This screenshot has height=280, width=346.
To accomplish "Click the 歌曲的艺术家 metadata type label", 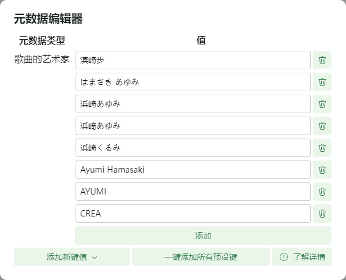I will click(x=42, y=59).
